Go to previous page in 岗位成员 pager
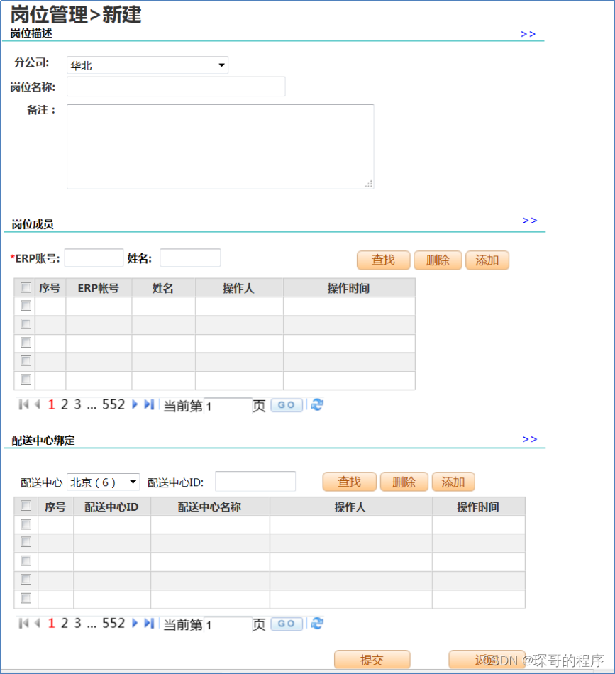Screen dimensions: 615x674 [x=38, y=404]
